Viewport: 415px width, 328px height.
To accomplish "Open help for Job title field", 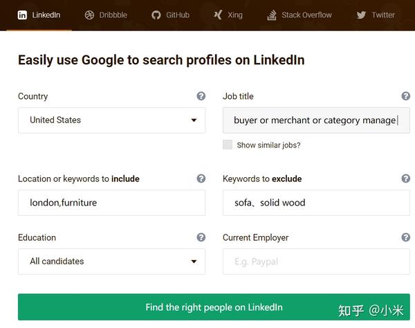I will [406, 96].
